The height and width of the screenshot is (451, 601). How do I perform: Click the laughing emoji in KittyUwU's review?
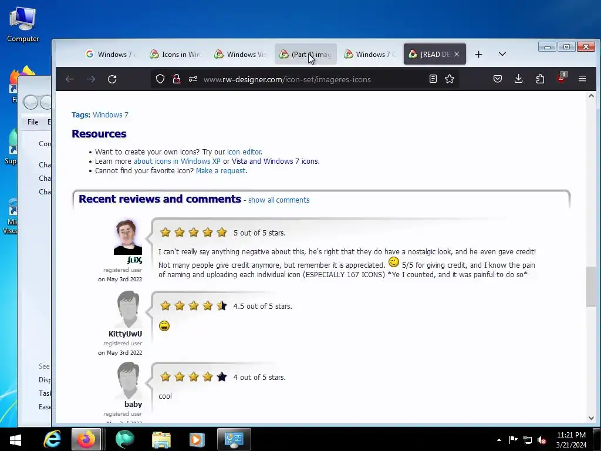[x=164, y=325]
